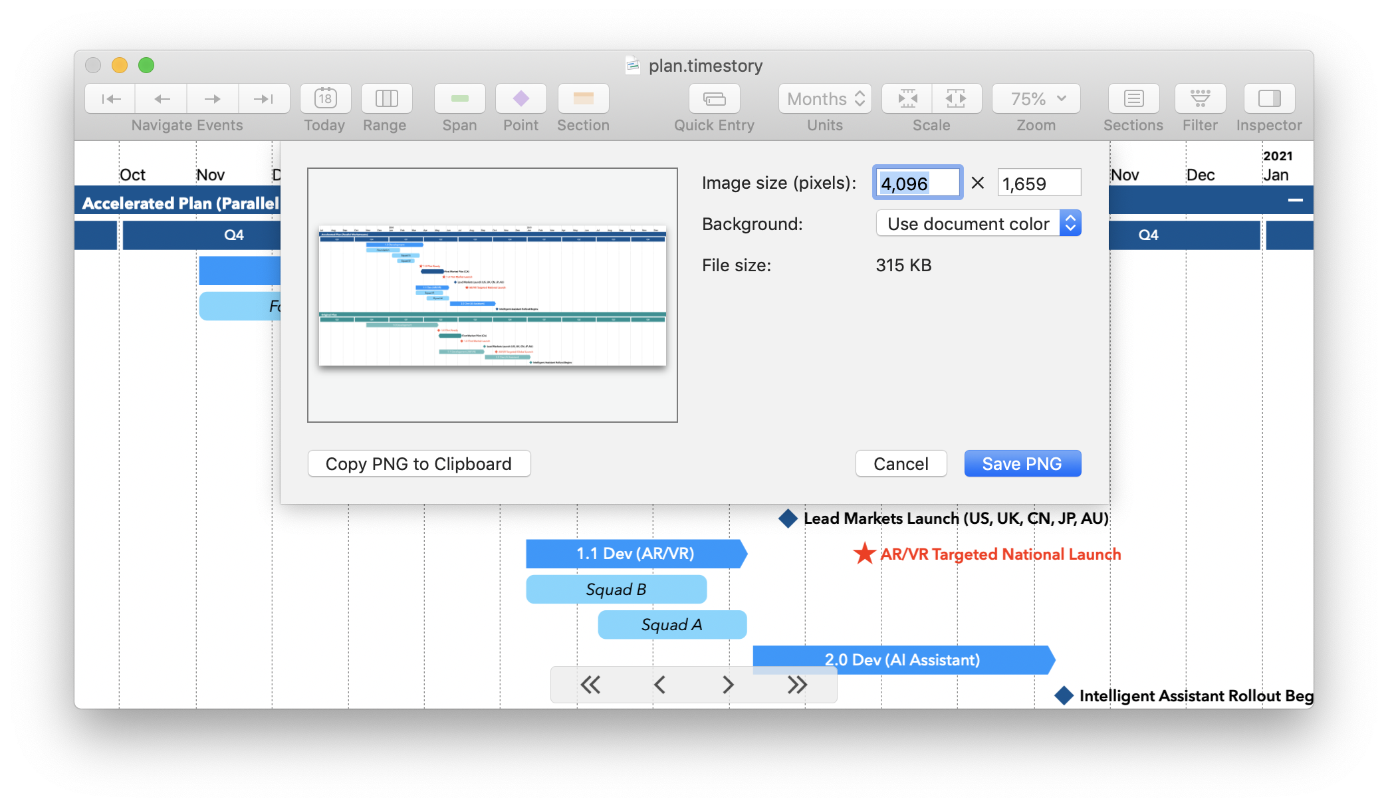Open the Zoom level dropdown showing 75%

click(1035, 98)
